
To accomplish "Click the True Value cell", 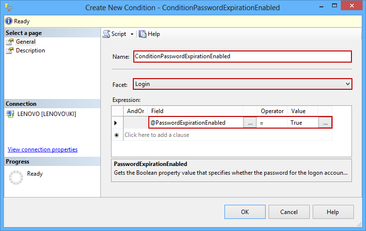I will coord(303,123).
